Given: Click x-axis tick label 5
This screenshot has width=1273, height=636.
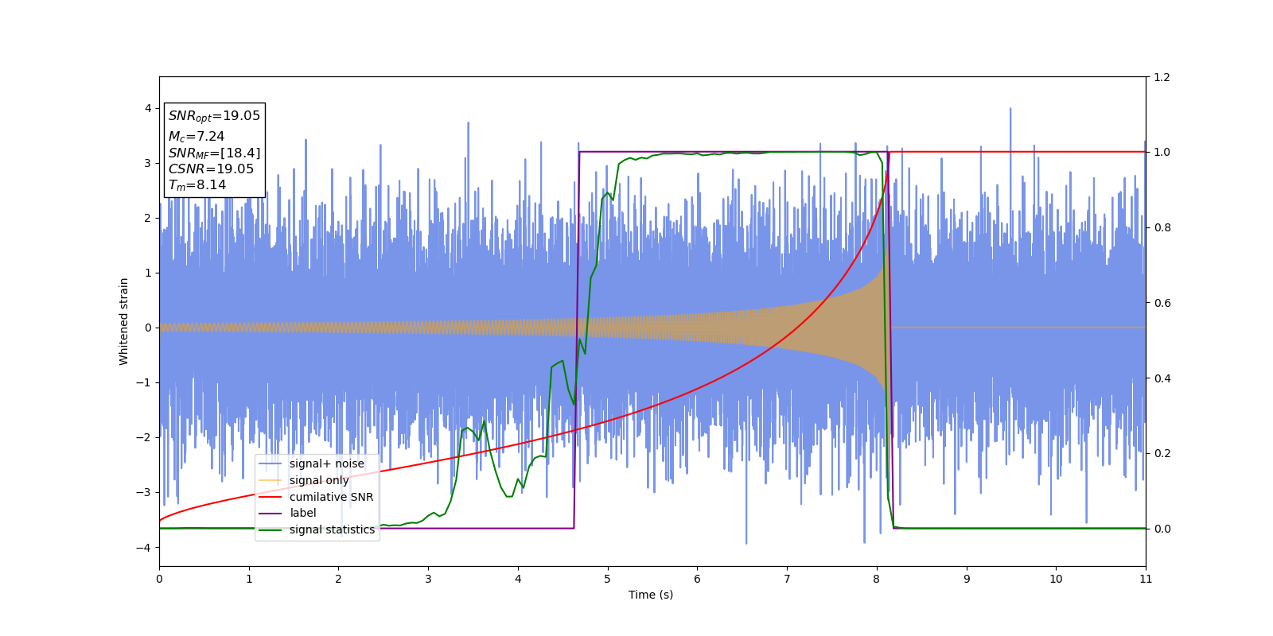Looking at the screenshot, I should (608, 579).
